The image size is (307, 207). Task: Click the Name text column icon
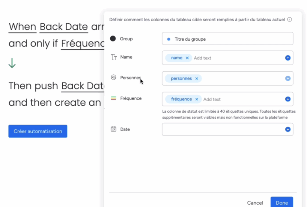point(114,57)
